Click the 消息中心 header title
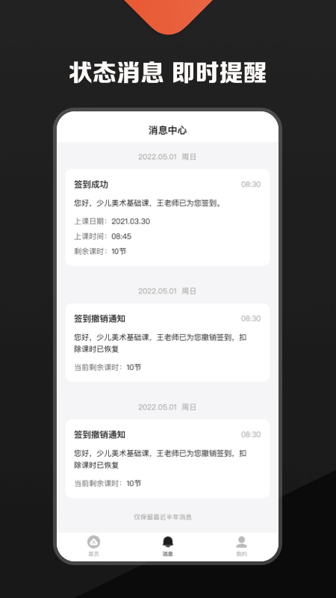The width and height of the screenshot is (336, 598). [167, 130]
